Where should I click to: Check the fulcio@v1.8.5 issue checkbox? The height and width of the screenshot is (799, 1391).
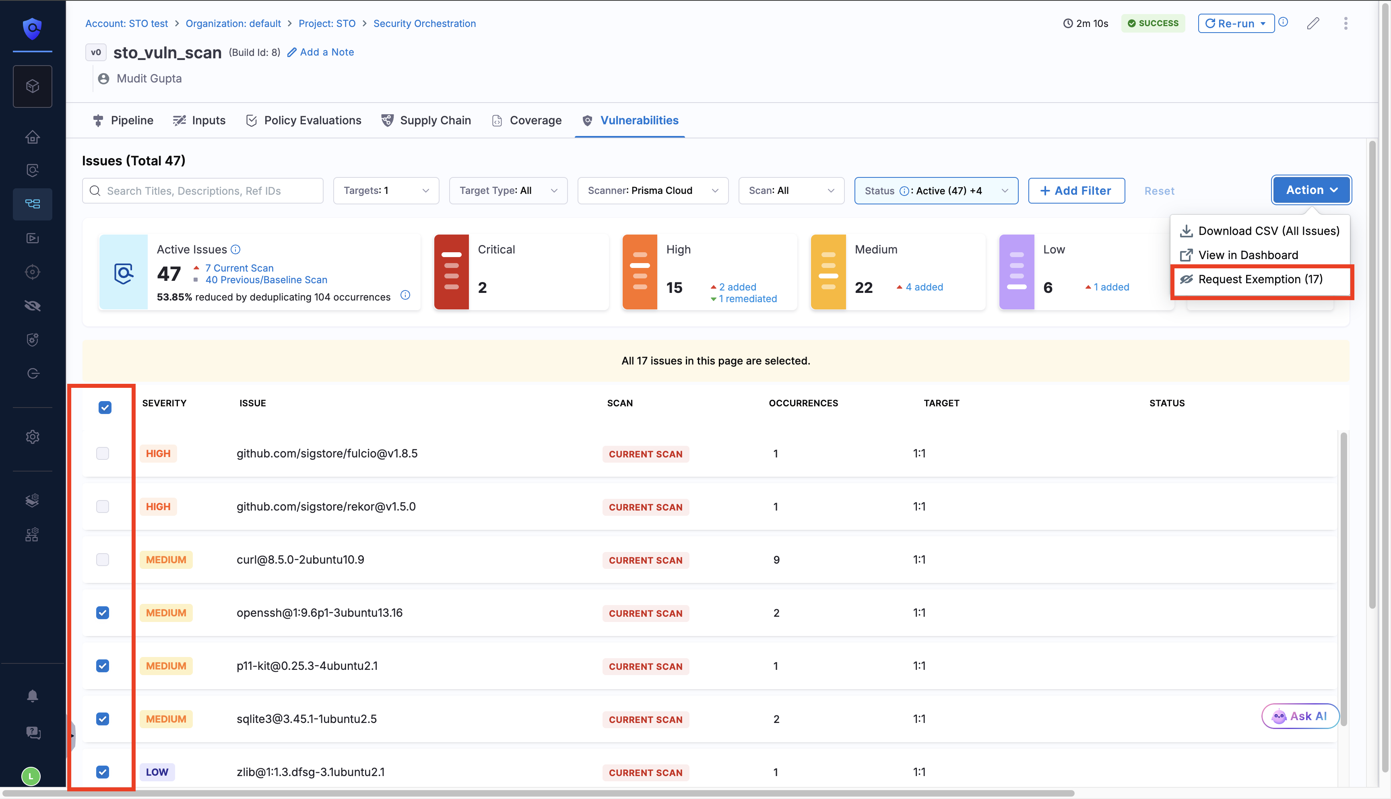click(103, 453)
